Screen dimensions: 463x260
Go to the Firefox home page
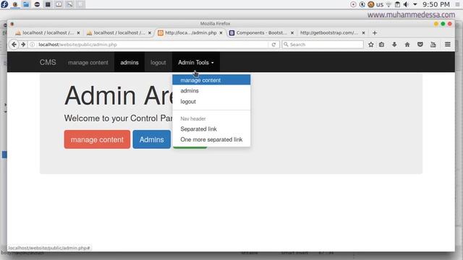407,45
